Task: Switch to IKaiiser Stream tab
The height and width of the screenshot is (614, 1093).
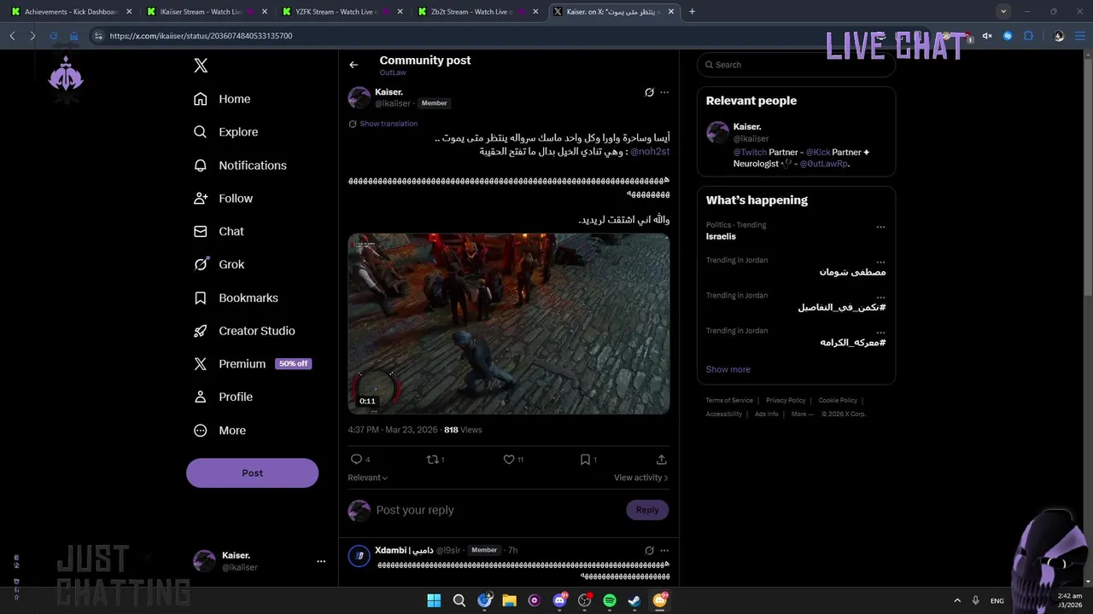Action: (207, 12)
